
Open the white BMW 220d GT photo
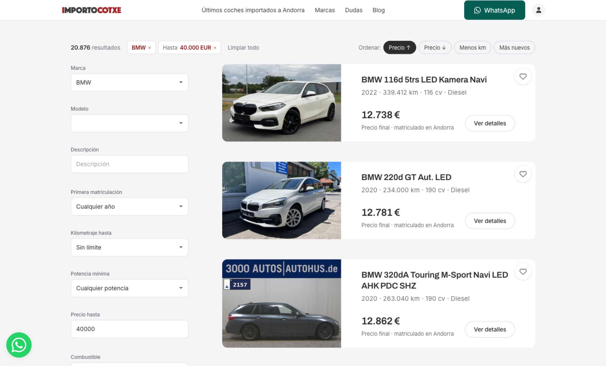coord(281,200)
